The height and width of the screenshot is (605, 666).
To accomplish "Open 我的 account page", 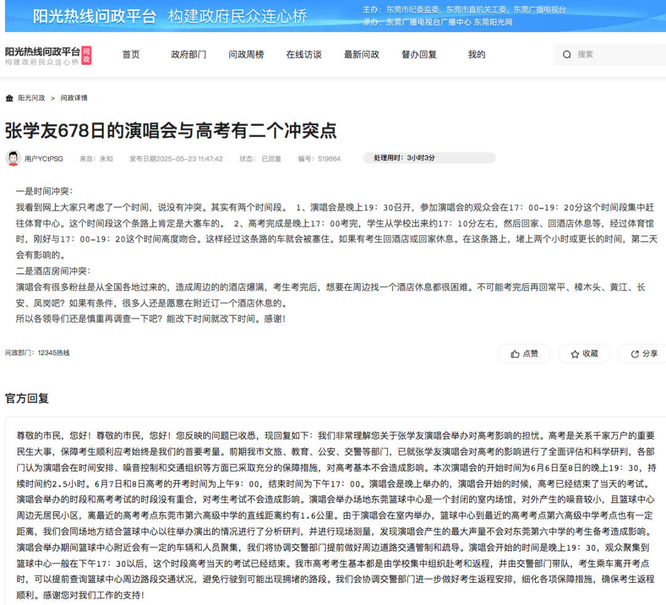I will pyautogui.click(x=477, y=54).
